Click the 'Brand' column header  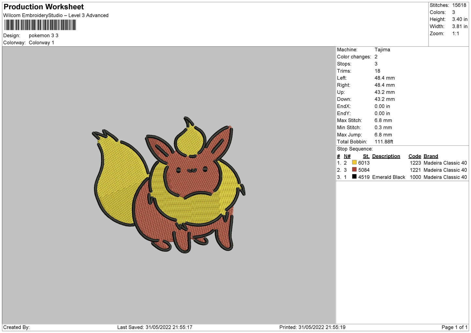[x=431, y=156]
